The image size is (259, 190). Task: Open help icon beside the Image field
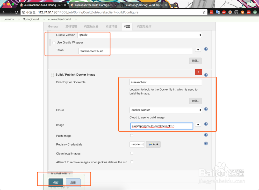(206, 124)
